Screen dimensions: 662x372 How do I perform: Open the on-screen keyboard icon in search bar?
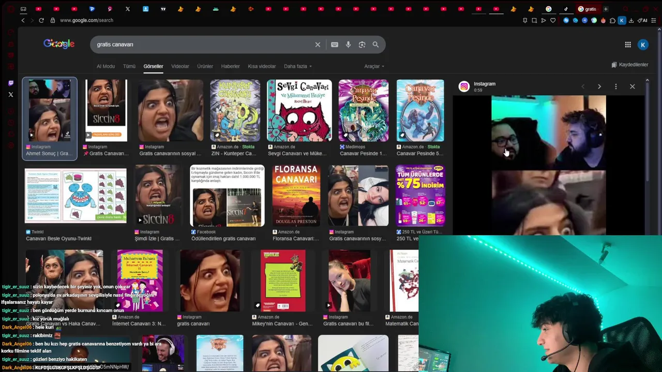335,44
